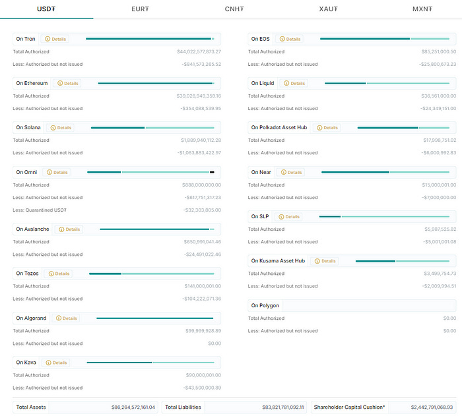The height and width of the screenshot is (416, 462).
Task: Click the On Solana label
Action: (x=28, y=127)
